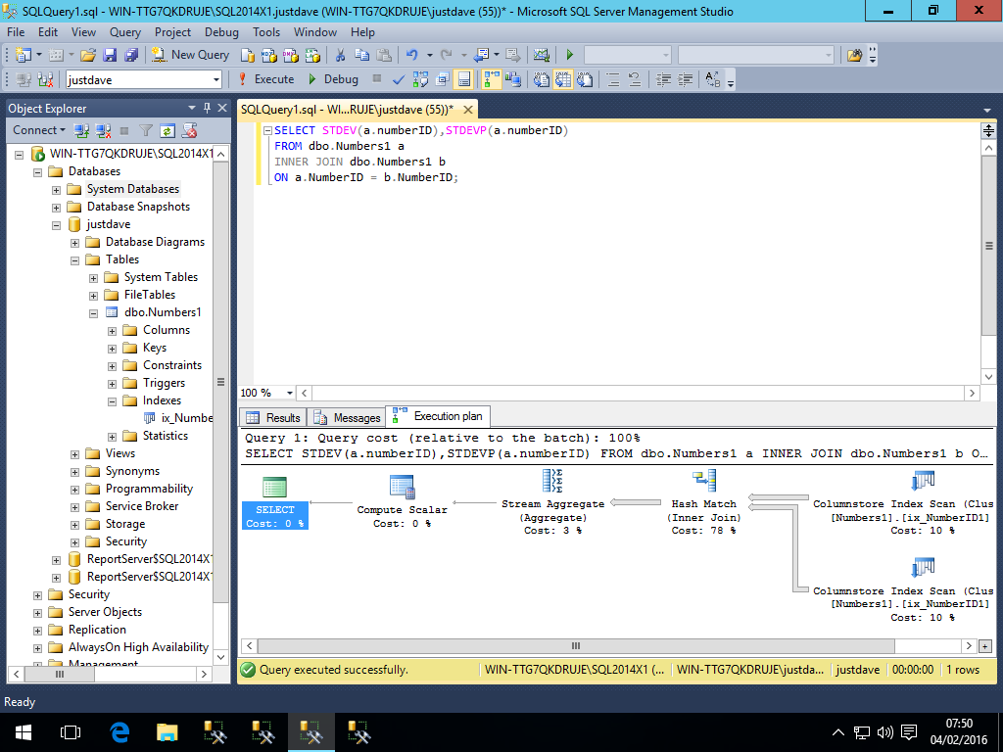Click the New Query toolbar button
Screen dimensions: 1003x752
191,55
